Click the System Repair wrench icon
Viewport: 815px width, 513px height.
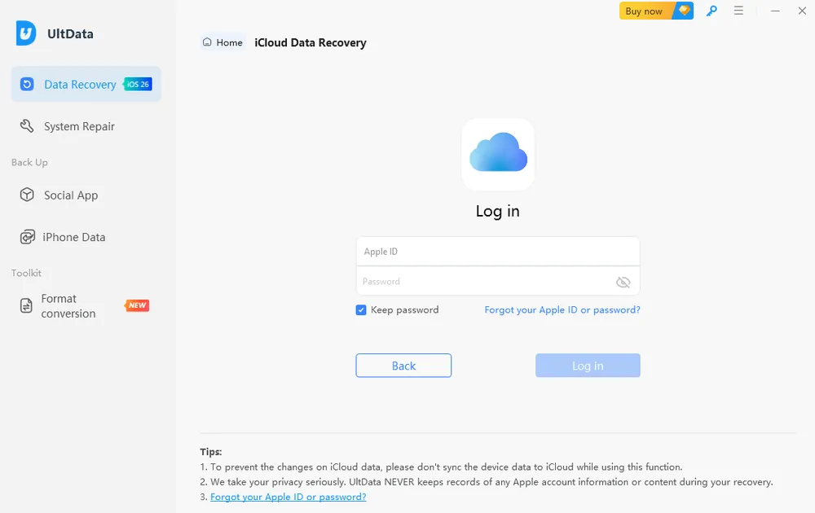(26, 126)
